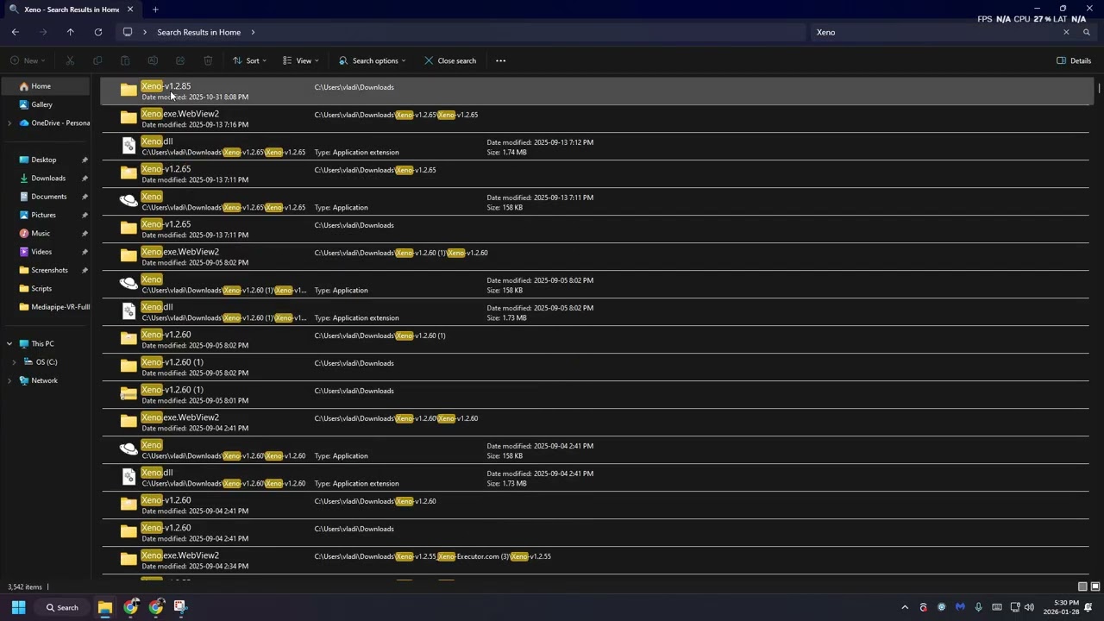The image size is (1104, 621).
Task: Click the search magnifier icon
Action: [x=1087, y=32]
